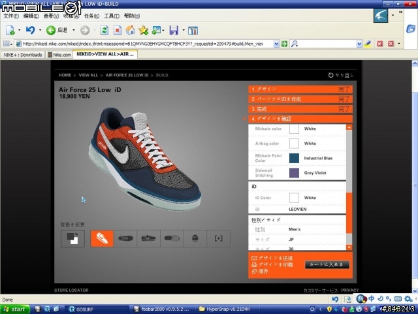Image resolution: width=418 pixels, height=314 pixels.
Task: Open the first menu bar item (文件)
Action: coord(11,16)
